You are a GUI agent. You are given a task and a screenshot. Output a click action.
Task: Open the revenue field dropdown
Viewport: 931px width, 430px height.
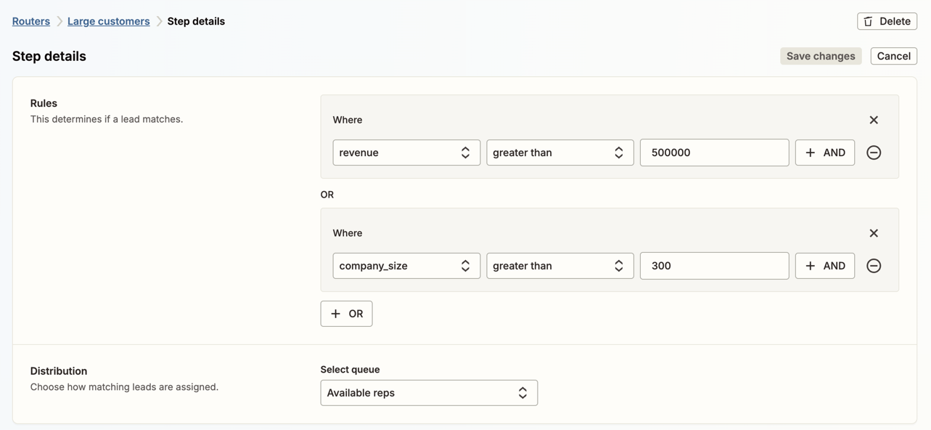click(x=406, y=153)
